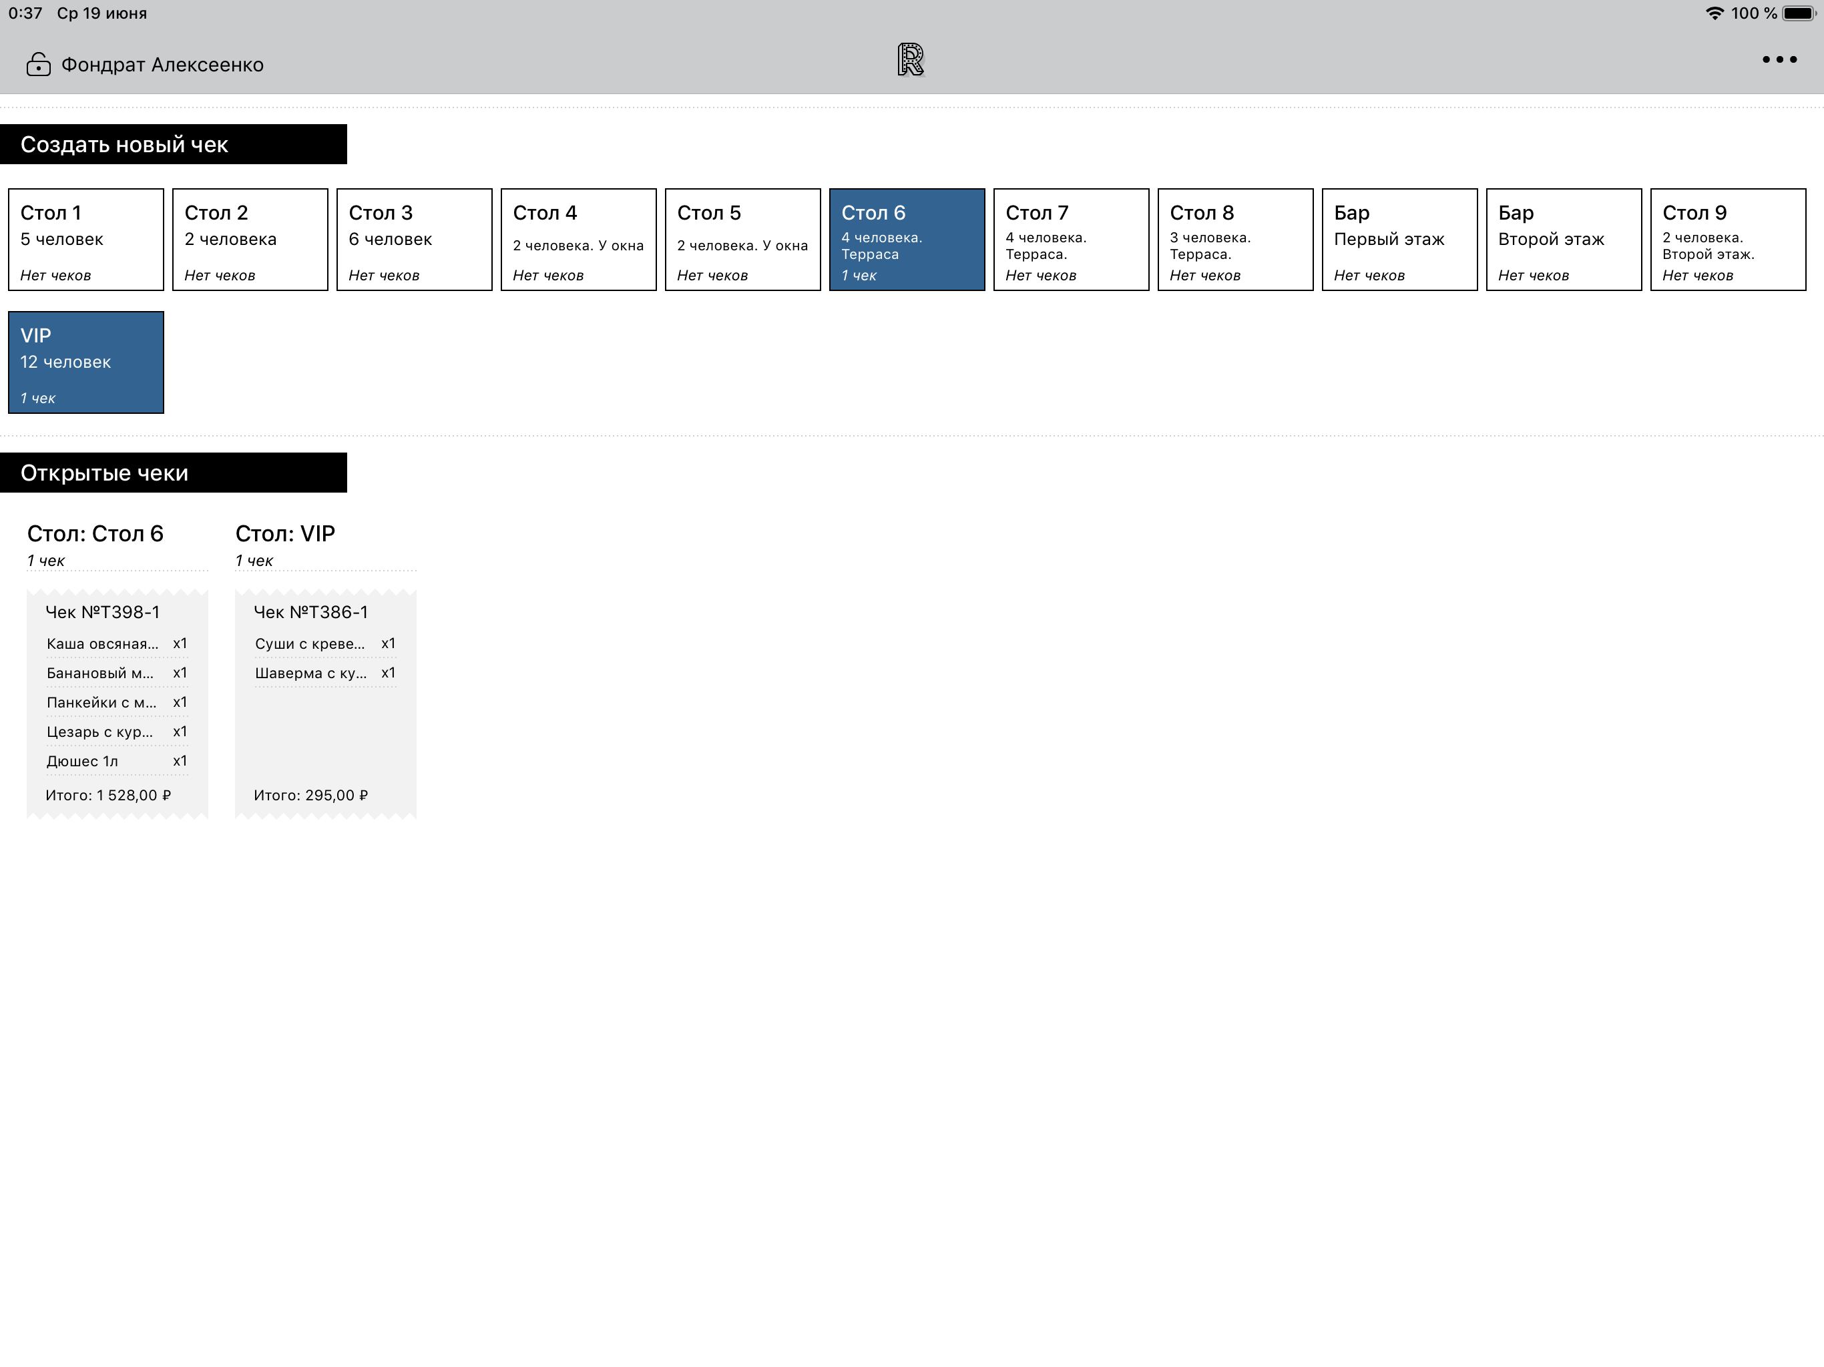Select Стол 4 by the window
The image size is (1824, 1367).
(x=578, y=240)
